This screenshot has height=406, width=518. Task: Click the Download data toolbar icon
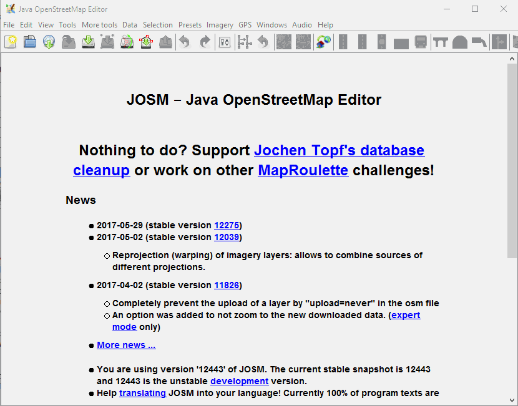tap(88, 42)
